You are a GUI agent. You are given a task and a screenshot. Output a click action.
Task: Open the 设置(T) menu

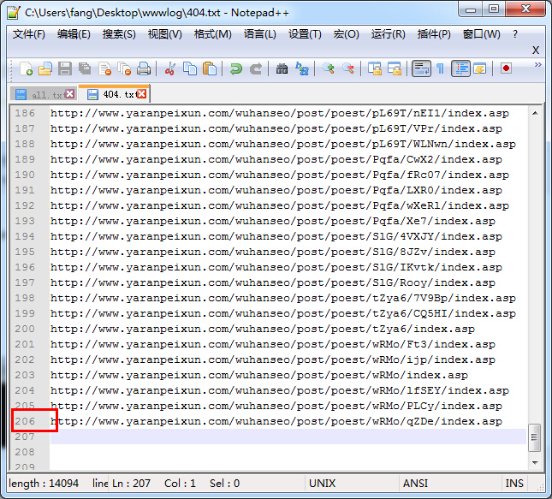(x=305, y=34)
